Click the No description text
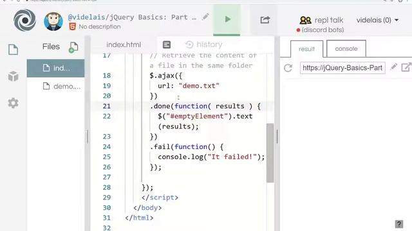412x231 pixels. pos(100,27)
